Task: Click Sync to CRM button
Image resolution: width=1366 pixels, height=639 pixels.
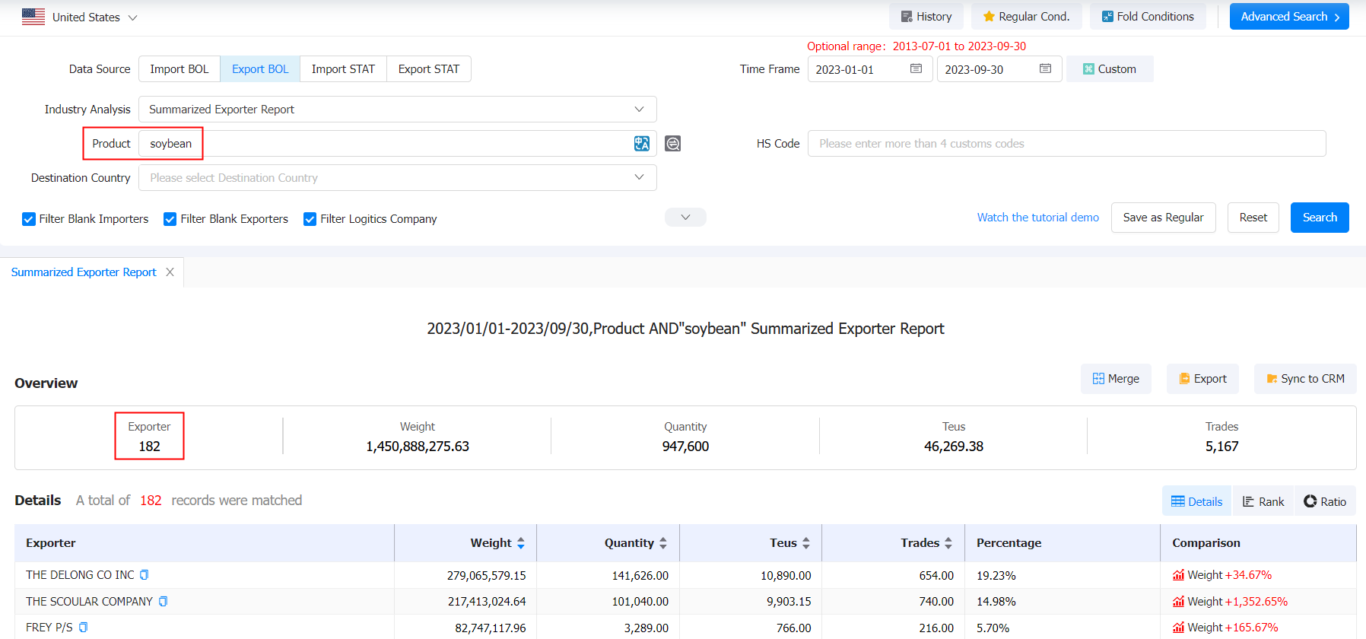Action: pos(1305,379)
